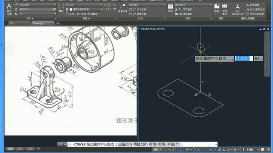Viewport: 273px width, 153px height.
Task: Insert a Table (表格) from the ribbon
Action: pos(170,8)
